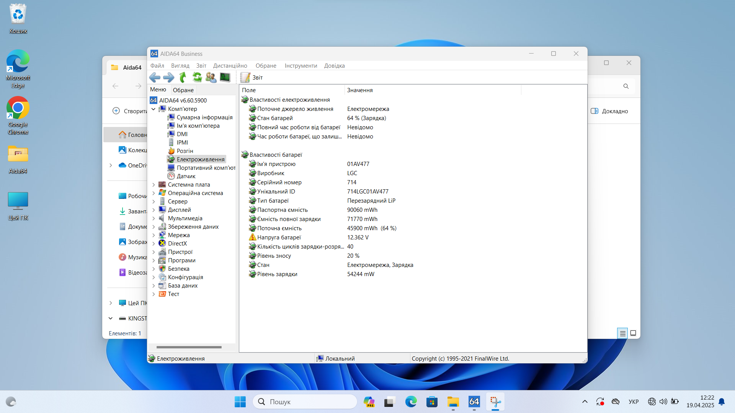This screenshot has height=413, width=735.
Task: Click the Створити button in Explorer
Action: pyautogui.click(x=130, y=111)
